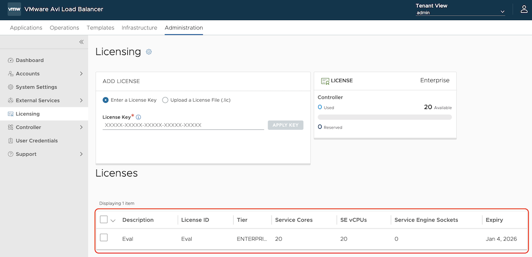Open the table selection dropdown arrow
Screen dimensions: 532x257
click(113, 220)
